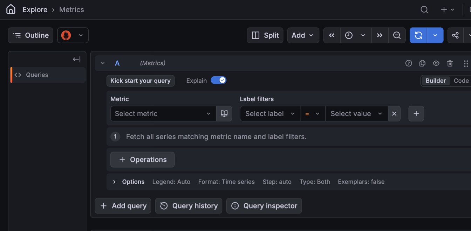Click the "Step: auto" text
This screenshot has height=231, width=471.
click(x=277, y=182)
